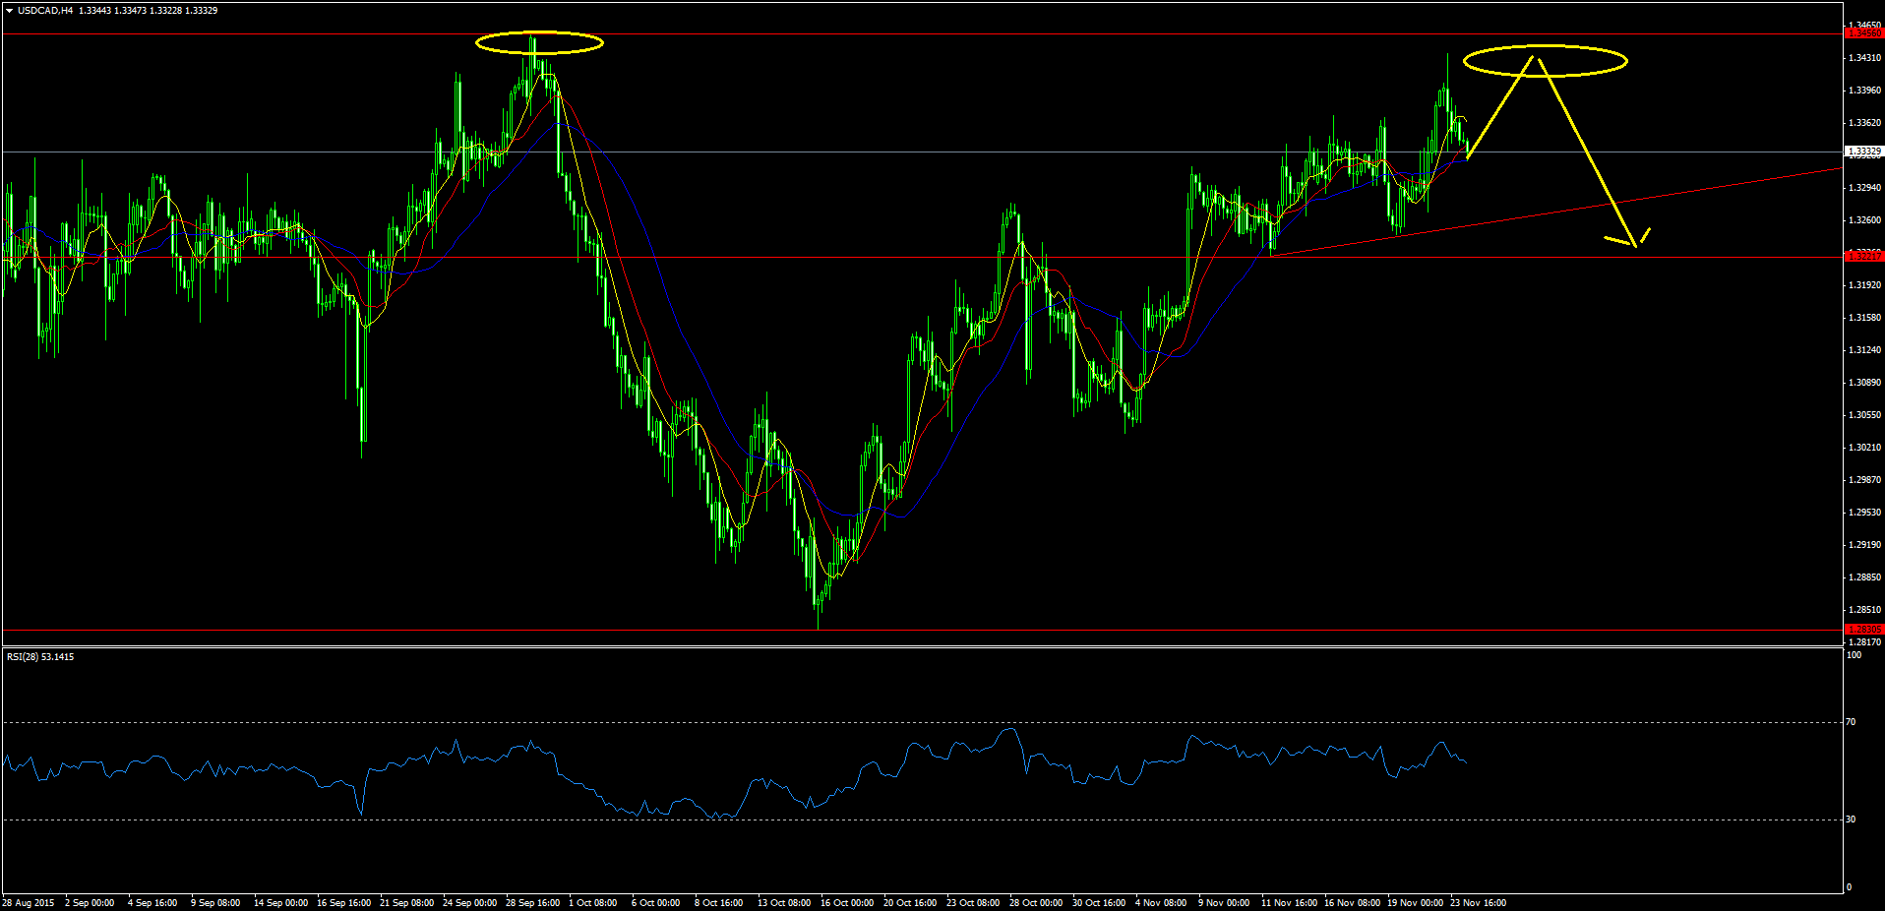The width and height of the screenshot is (1885, 911).
Task: Click the yellow ellipse over September peak
Action: tap(539, 41)
